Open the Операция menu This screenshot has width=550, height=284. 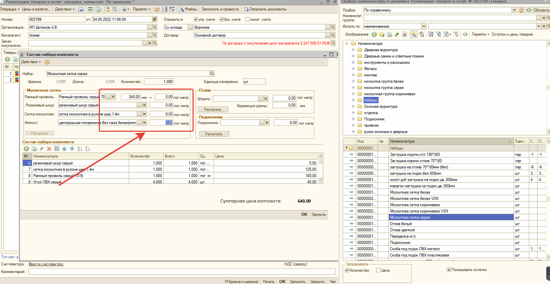(x=10, y=9)
